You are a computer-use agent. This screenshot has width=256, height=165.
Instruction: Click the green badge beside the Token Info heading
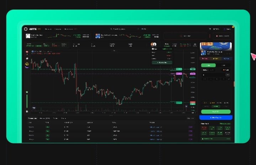tap(225, 124)
